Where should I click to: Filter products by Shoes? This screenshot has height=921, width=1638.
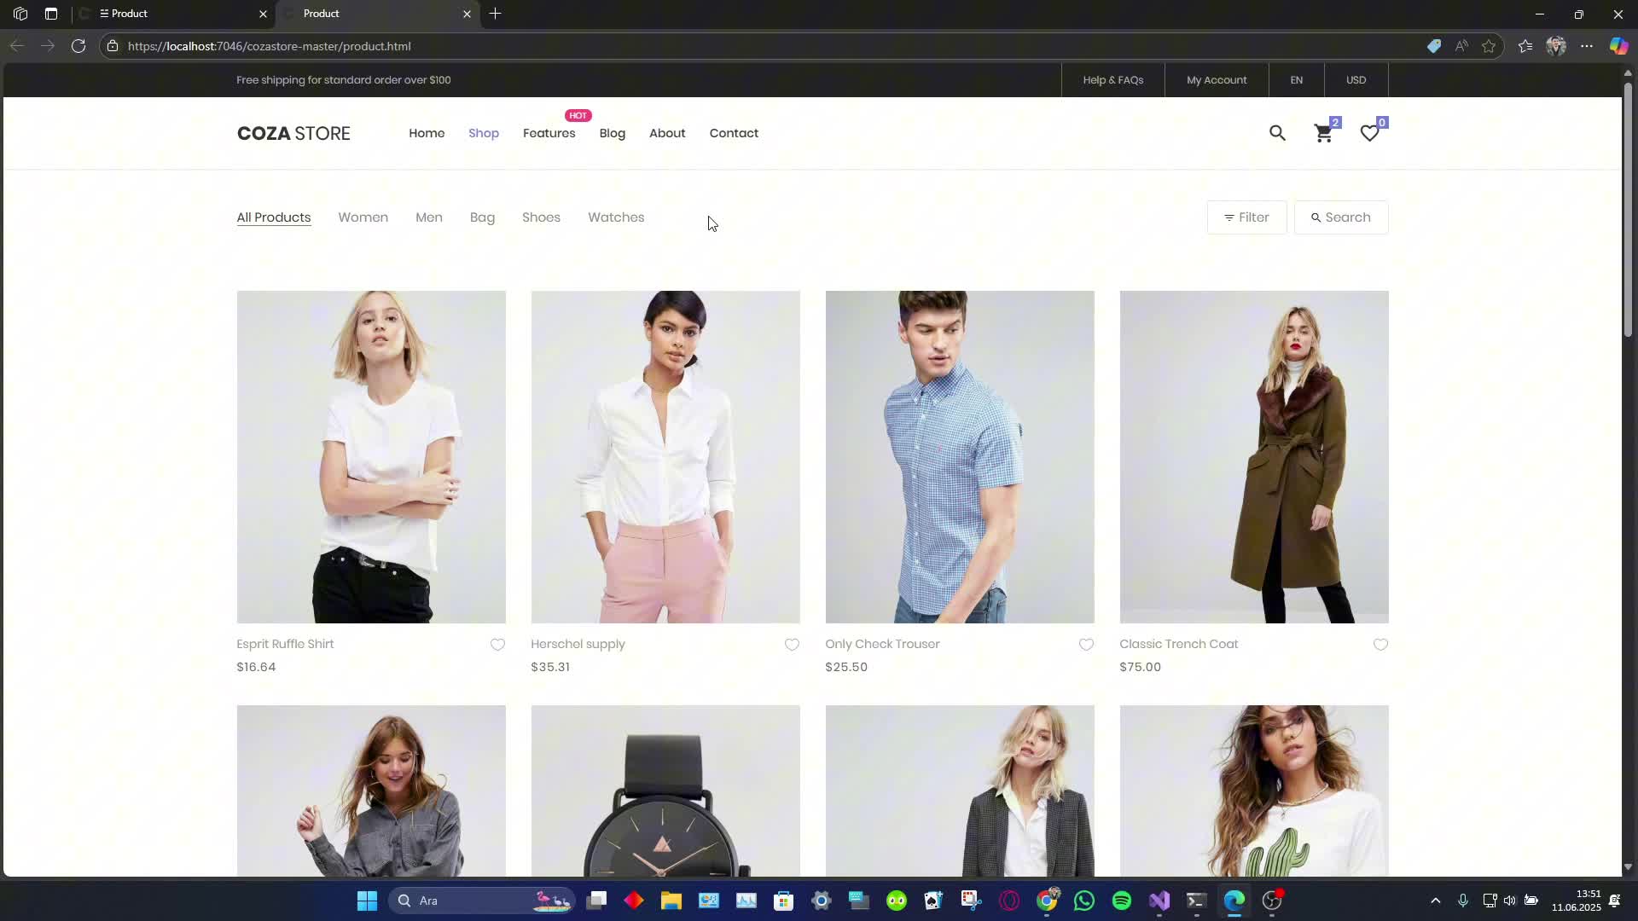pos(541,217)
